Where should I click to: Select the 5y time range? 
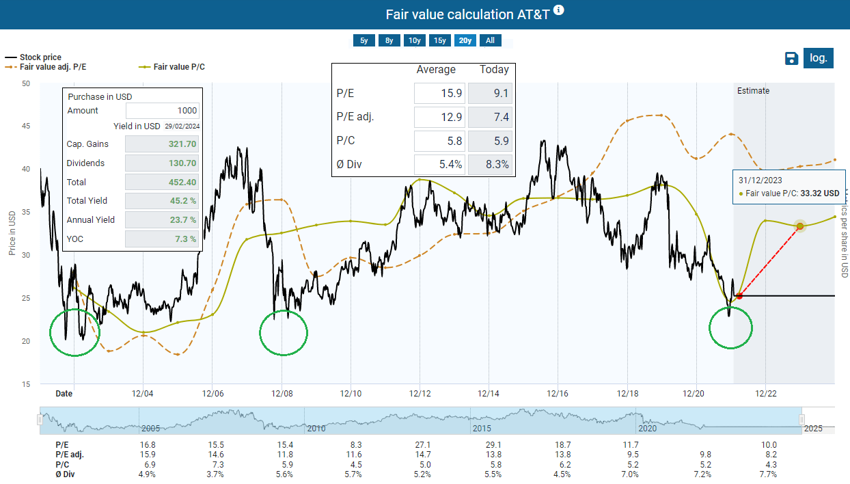364,40
